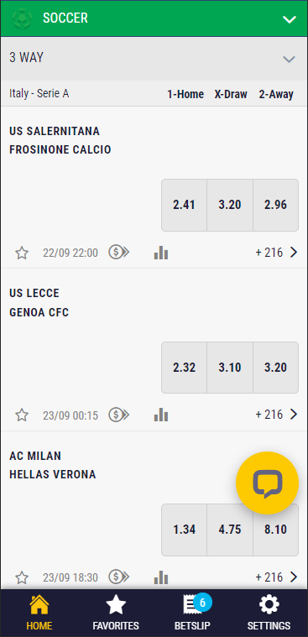Open cash out icon for Lecce match
This screenshot has width=308, height=637.
(x=118, y=415)
